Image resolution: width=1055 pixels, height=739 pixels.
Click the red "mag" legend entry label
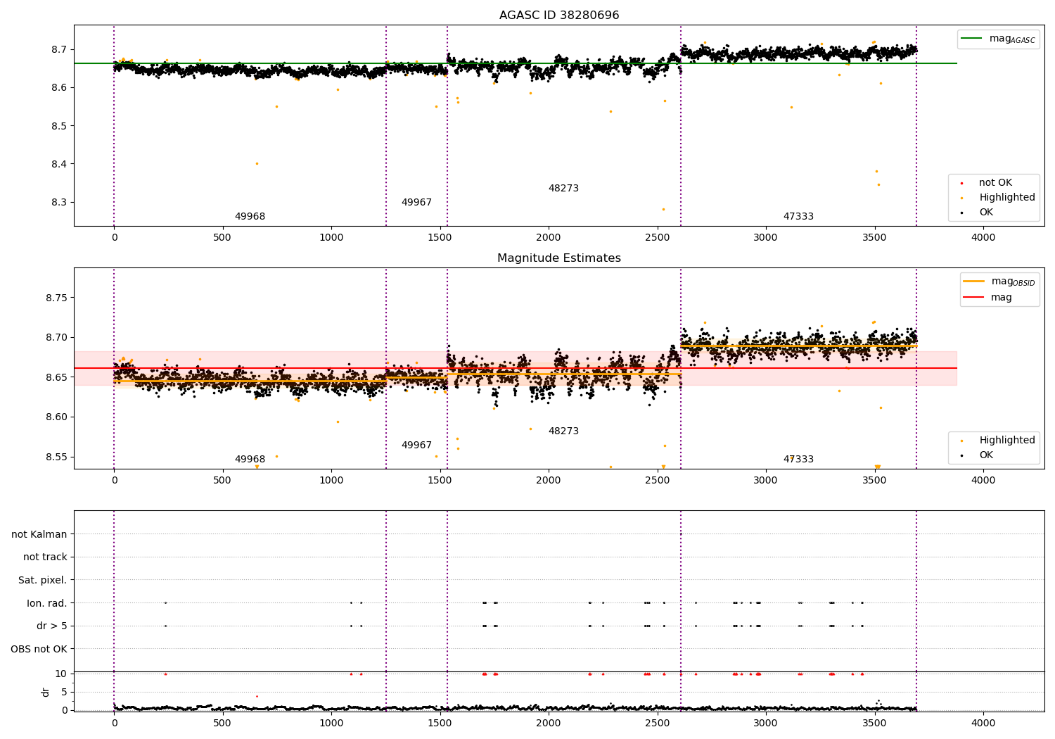coord(1002,298)
